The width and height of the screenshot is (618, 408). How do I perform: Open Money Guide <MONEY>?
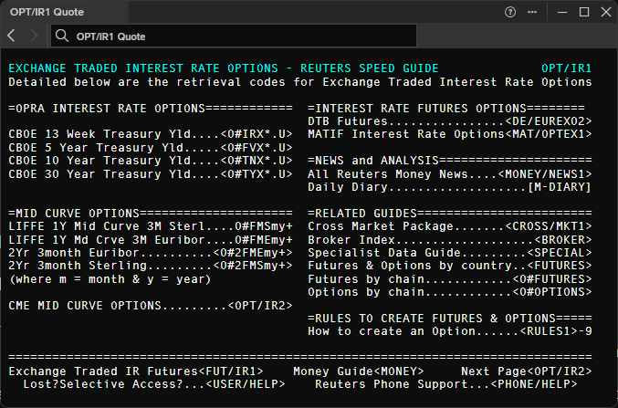(x=399, y=371)
